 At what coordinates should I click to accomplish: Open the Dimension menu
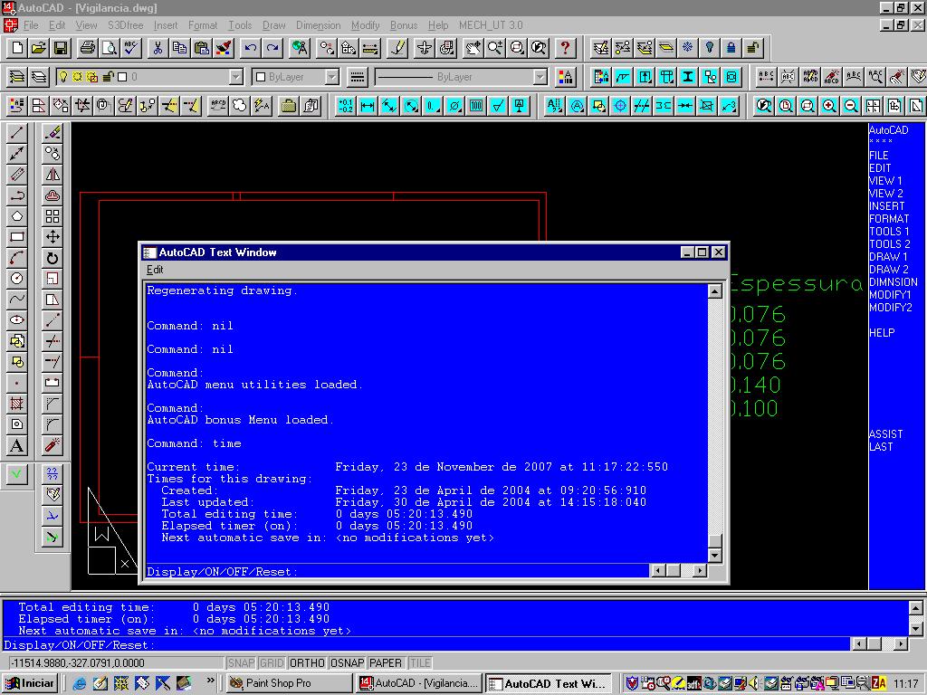click(318, 25)
